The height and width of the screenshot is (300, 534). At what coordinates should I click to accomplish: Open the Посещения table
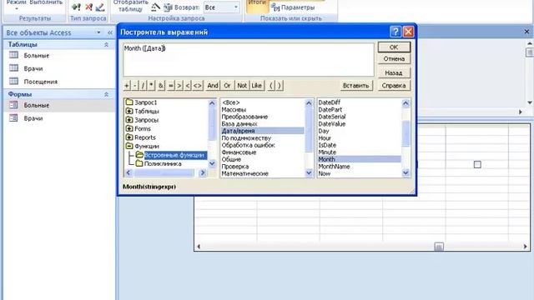coord(41,82)
